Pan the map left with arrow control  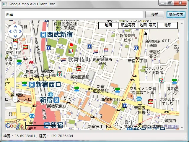tap(10, 31)
